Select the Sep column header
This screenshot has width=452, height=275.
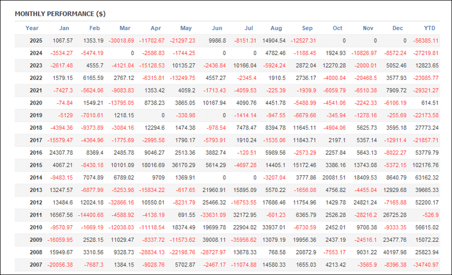307,28
